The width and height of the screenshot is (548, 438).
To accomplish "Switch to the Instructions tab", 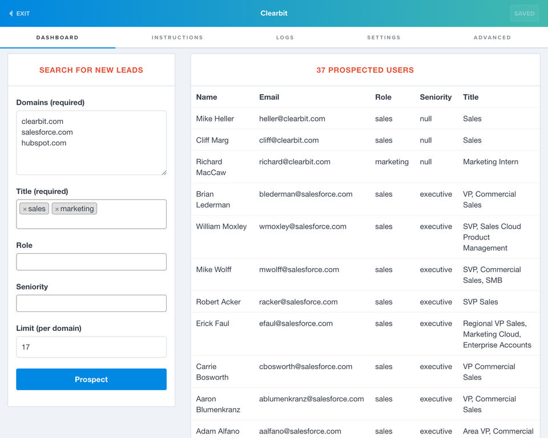I will click(x=177, y=38).
